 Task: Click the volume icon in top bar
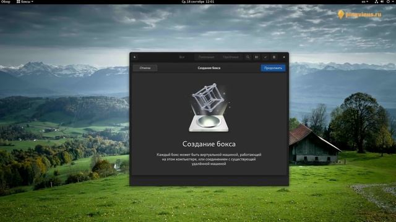382,2
